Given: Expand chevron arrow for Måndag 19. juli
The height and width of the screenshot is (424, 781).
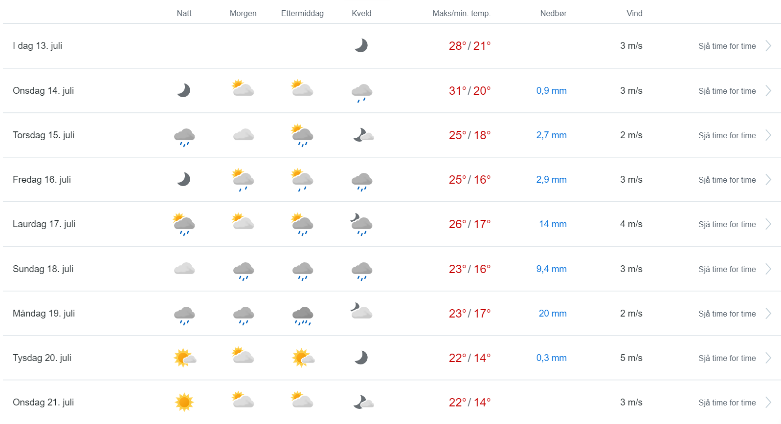Looking at the screenshot, I should click(x=768, y=314).
